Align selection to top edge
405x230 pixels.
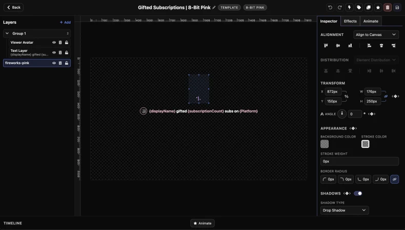pyautogui.click(x=326, y=46)
